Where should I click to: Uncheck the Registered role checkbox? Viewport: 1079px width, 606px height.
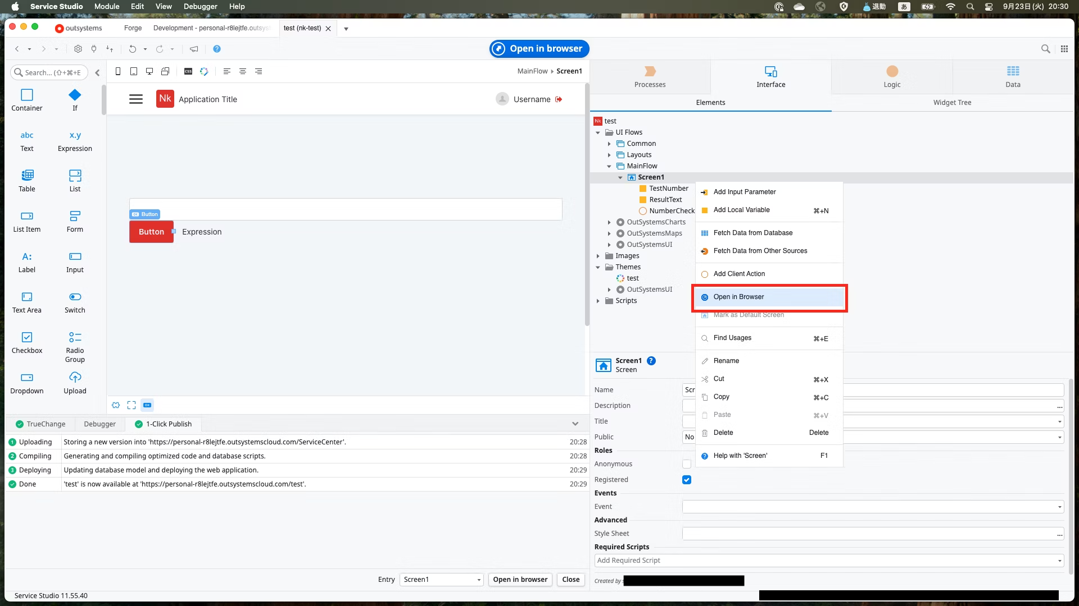pyautogui.click(x=686, y=480)
